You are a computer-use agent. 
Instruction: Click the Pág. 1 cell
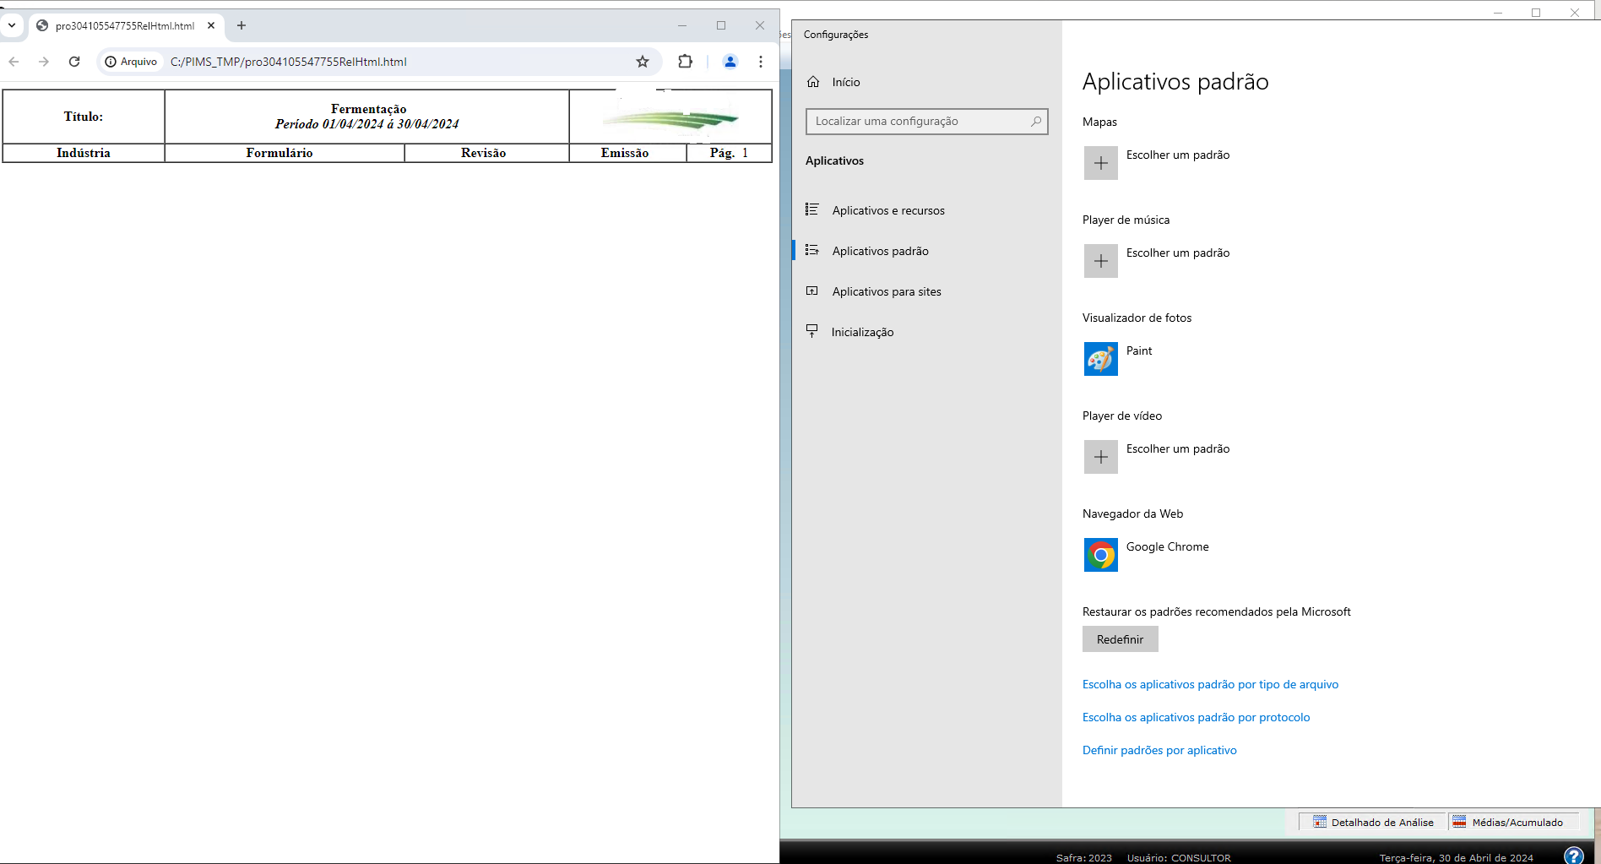click(730, 153)
